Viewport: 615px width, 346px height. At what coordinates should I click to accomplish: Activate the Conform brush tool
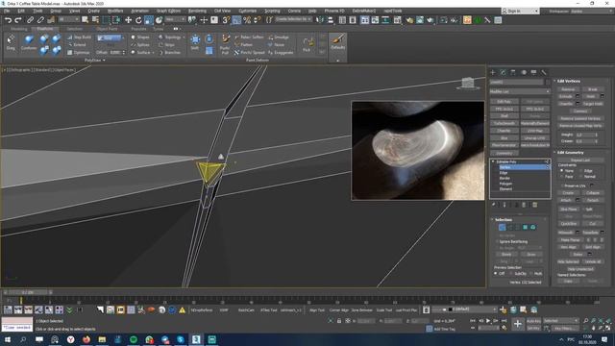point(29,42)
